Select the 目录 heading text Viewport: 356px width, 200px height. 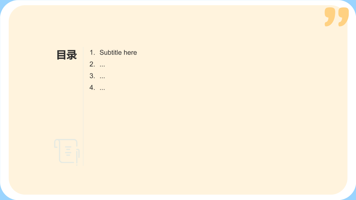point(67,55)
